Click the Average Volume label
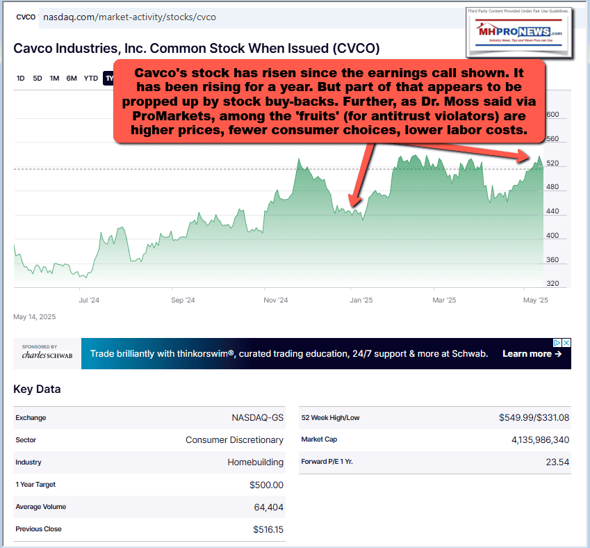Viewport: 590px width, 548px height. 40,506
